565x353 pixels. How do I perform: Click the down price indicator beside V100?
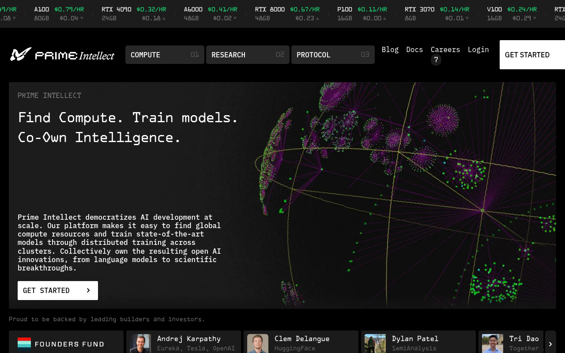point(534,19)
